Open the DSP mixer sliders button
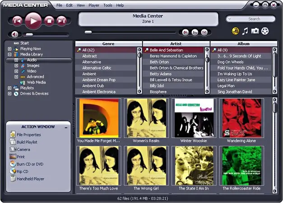 coord(205,32)
